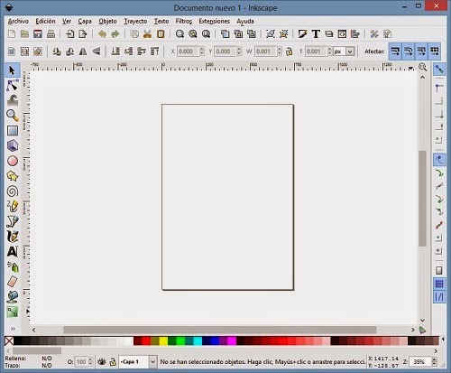The height and width of the screenshot is (373, 451).
Task: Click the Redo arrow icon
Action: 115,33
